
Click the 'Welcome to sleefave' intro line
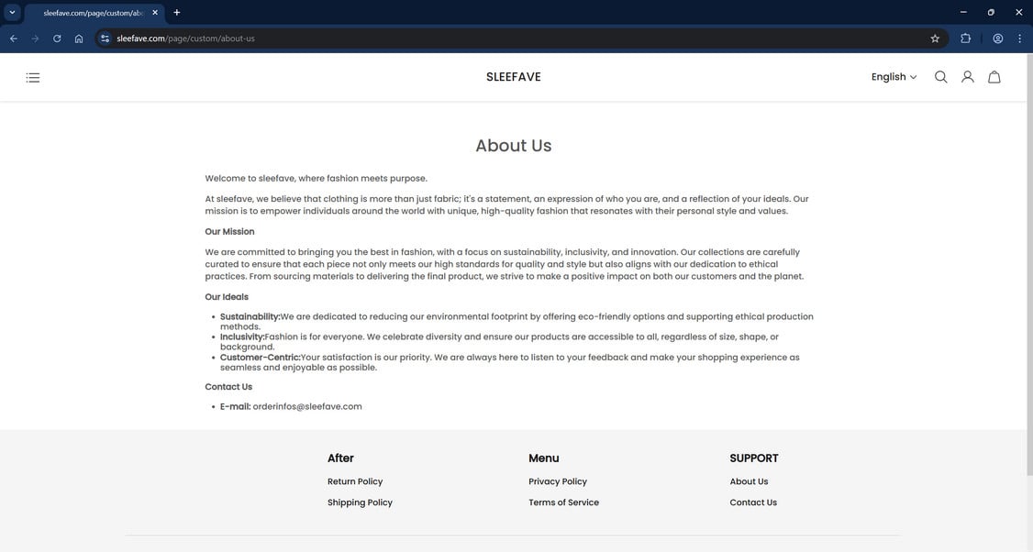(317, 179)
